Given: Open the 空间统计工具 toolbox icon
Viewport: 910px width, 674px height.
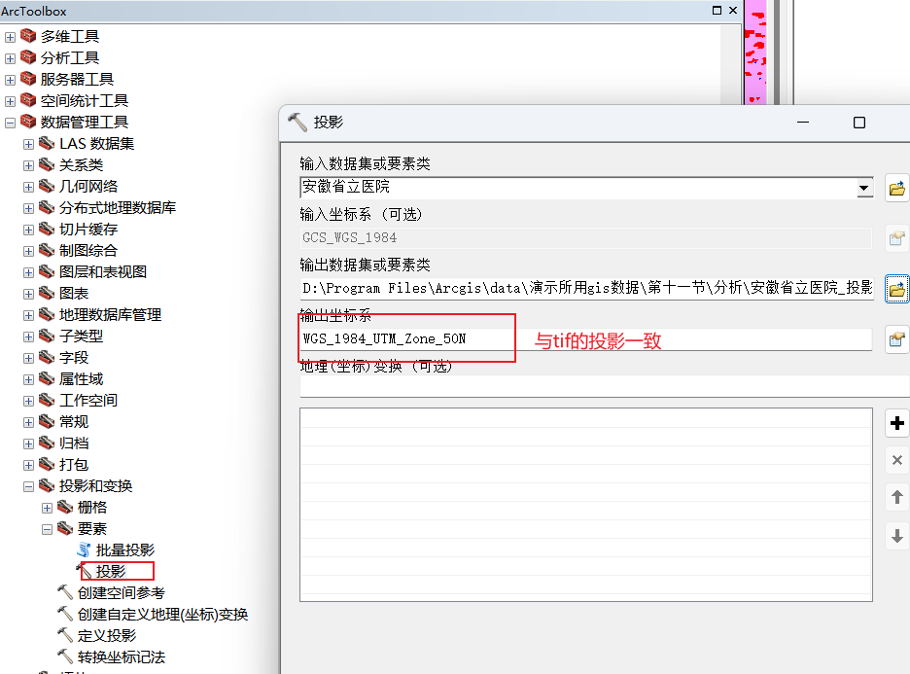Looking at the screenshot, I should click(28, 100).
